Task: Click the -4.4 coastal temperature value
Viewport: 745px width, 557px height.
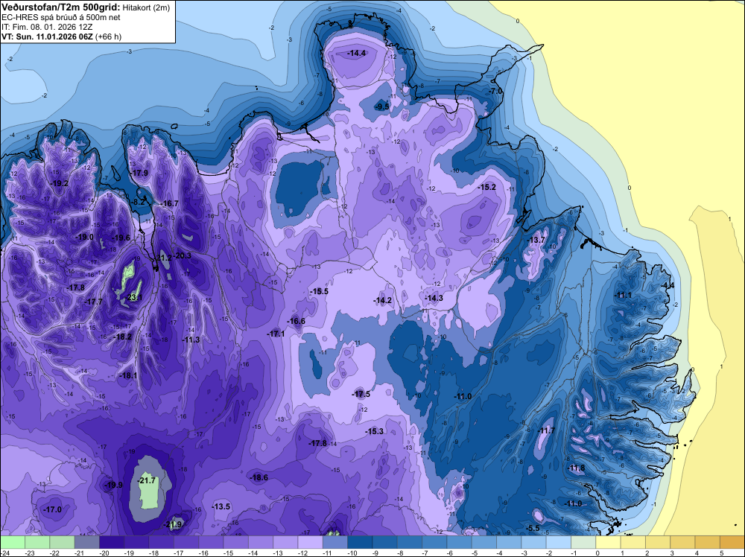Action: coord(668,285)
